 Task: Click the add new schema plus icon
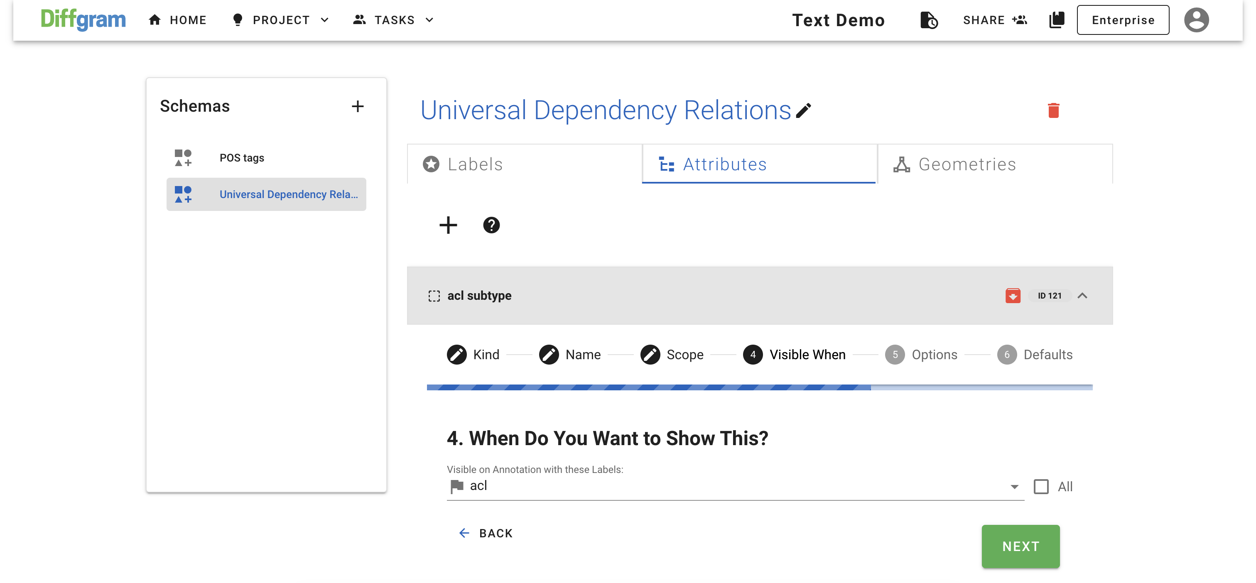tap(357, 106)
